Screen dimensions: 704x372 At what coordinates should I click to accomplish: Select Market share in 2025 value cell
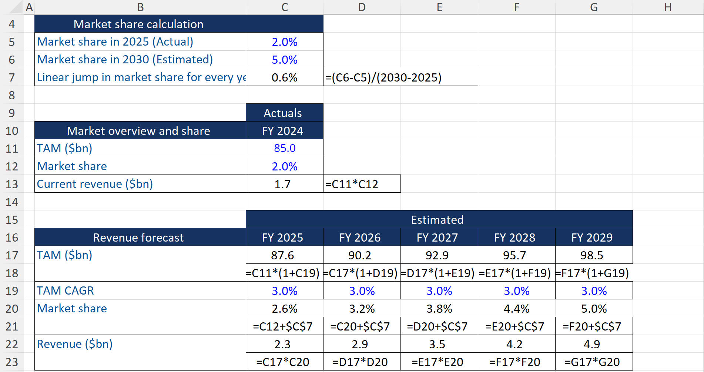[284, 42]
